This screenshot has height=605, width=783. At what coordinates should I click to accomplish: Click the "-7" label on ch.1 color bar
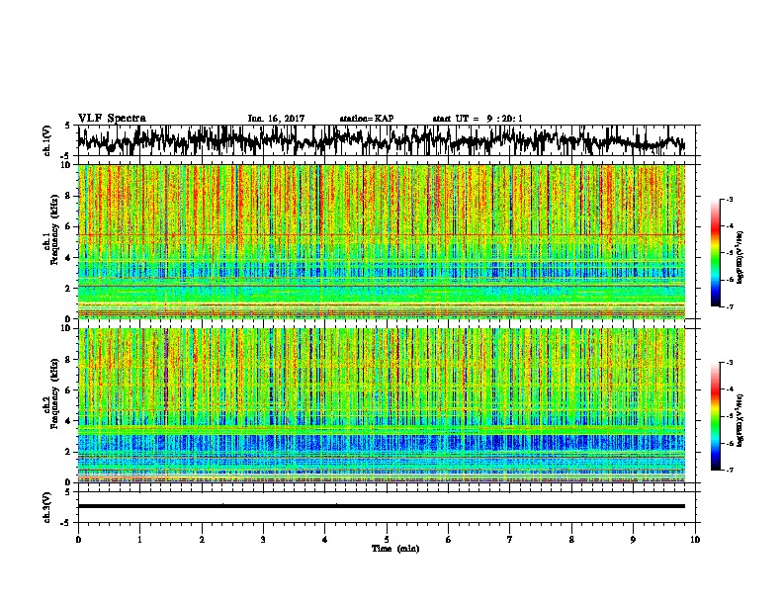730,306
